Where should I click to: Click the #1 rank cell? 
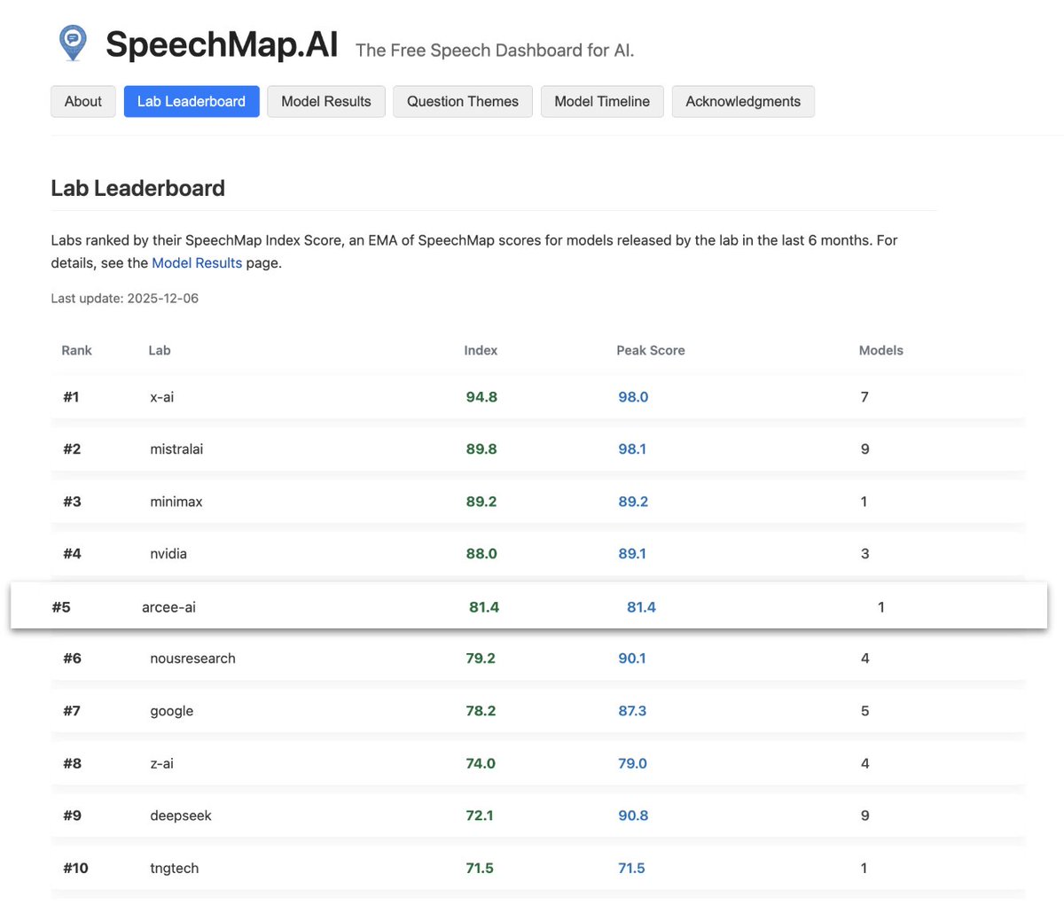pyautogui.click(x=71, y=396)
